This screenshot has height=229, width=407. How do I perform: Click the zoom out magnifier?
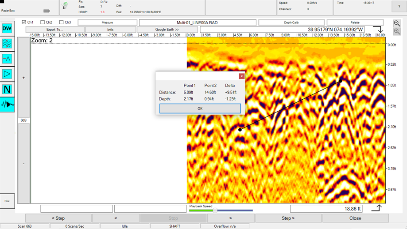click(x=397, y=23)
